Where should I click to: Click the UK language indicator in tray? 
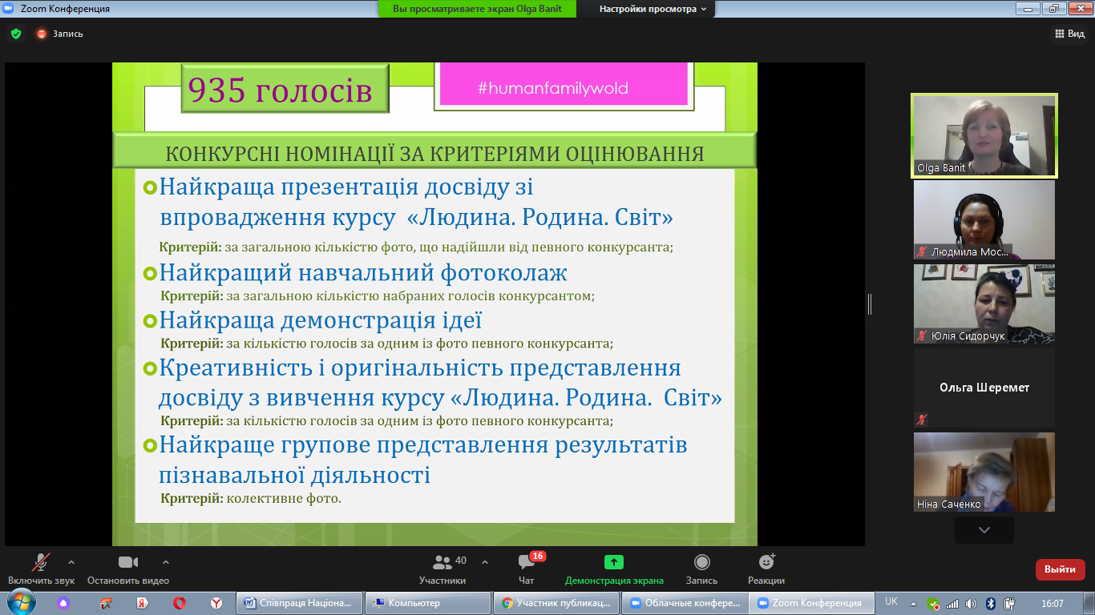pyautogui.click(x=891, y=602)
